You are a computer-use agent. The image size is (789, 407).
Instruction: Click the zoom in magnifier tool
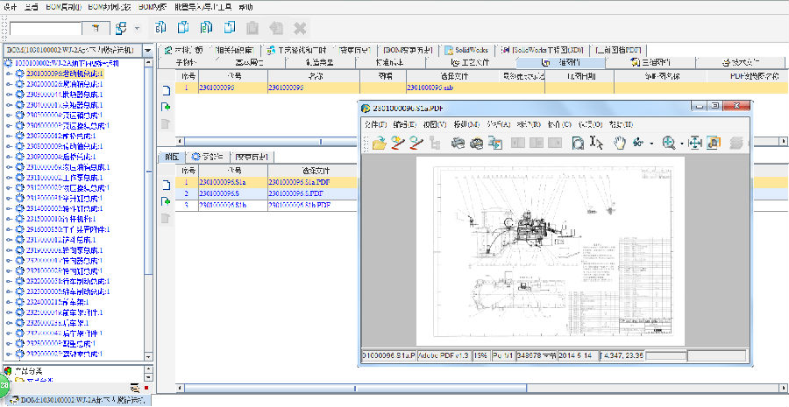click(670, 142)
